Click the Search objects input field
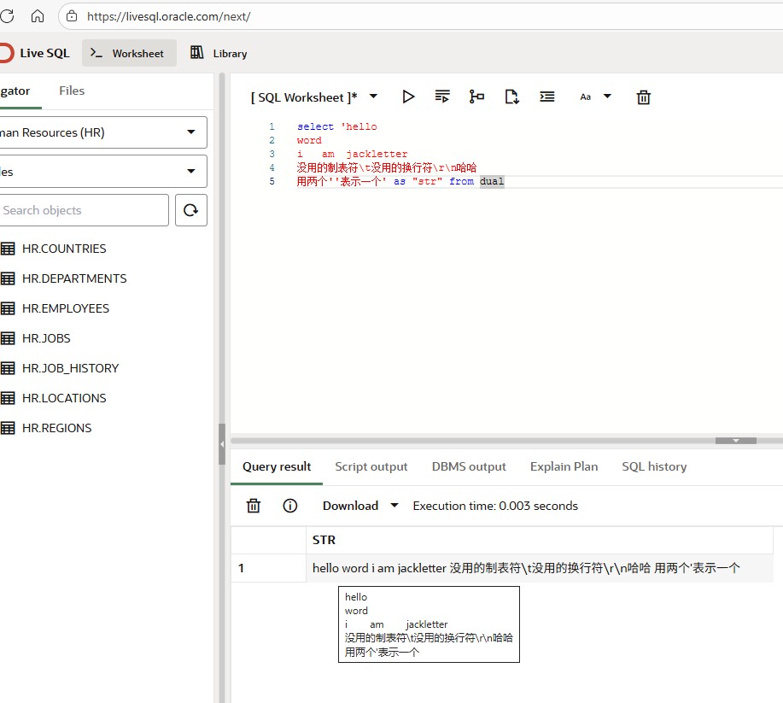Viewport: 783px width, 703px height. (x=84, y=210)
